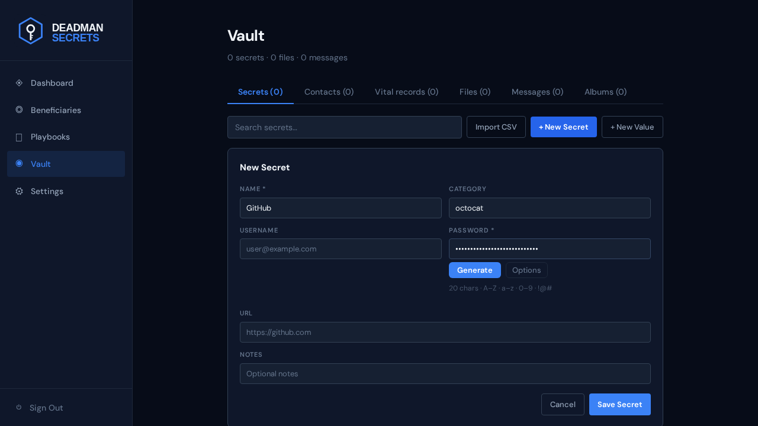Click the + New Value button
The height and width of the screenshot is (426, 758).
[x=632, y=127]
